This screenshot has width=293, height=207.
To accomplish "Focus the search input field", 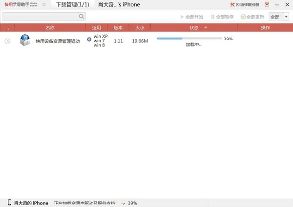I will tap(44, 17).
